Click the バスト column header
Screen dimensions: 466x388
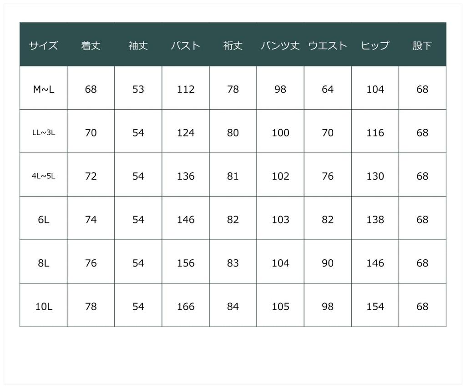click(x=185, y=45)
